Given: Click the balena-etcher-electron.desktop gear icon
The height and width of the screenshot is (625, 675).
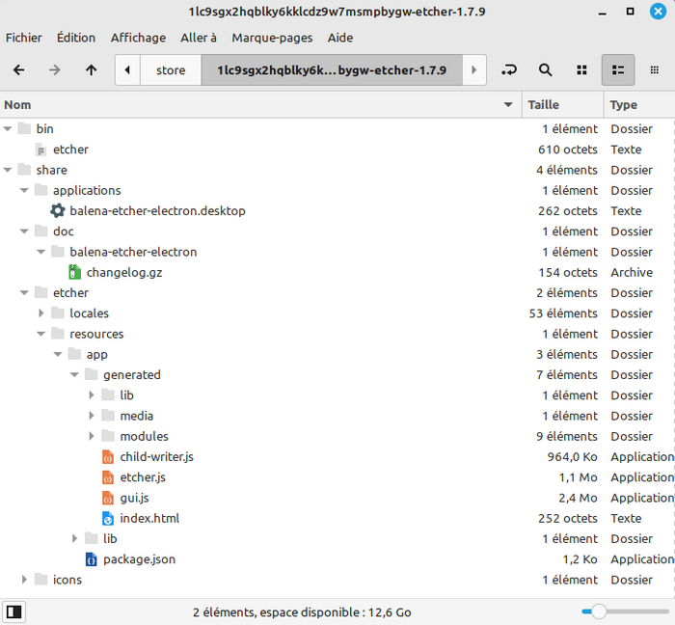Looking at the screenshot, I should (x=57, y=210).
